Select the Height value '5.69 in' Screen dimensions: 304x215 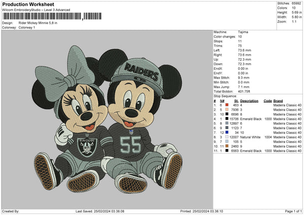click(x=297, y=12)
